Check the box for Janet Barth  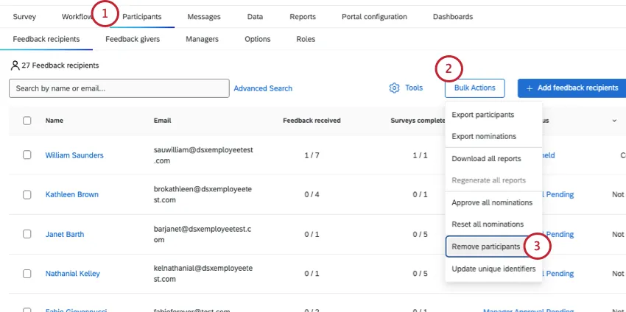point(27,234)
